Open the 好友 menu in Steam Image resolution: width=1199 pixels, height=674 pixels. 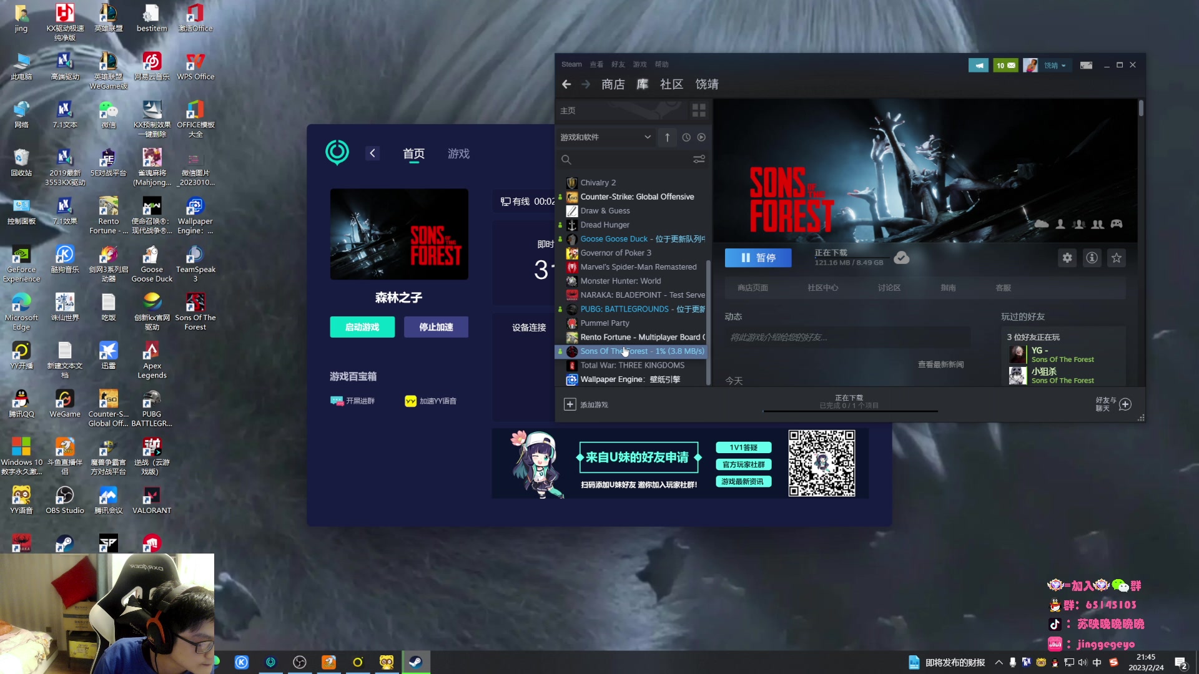click(x=618, y=64)
